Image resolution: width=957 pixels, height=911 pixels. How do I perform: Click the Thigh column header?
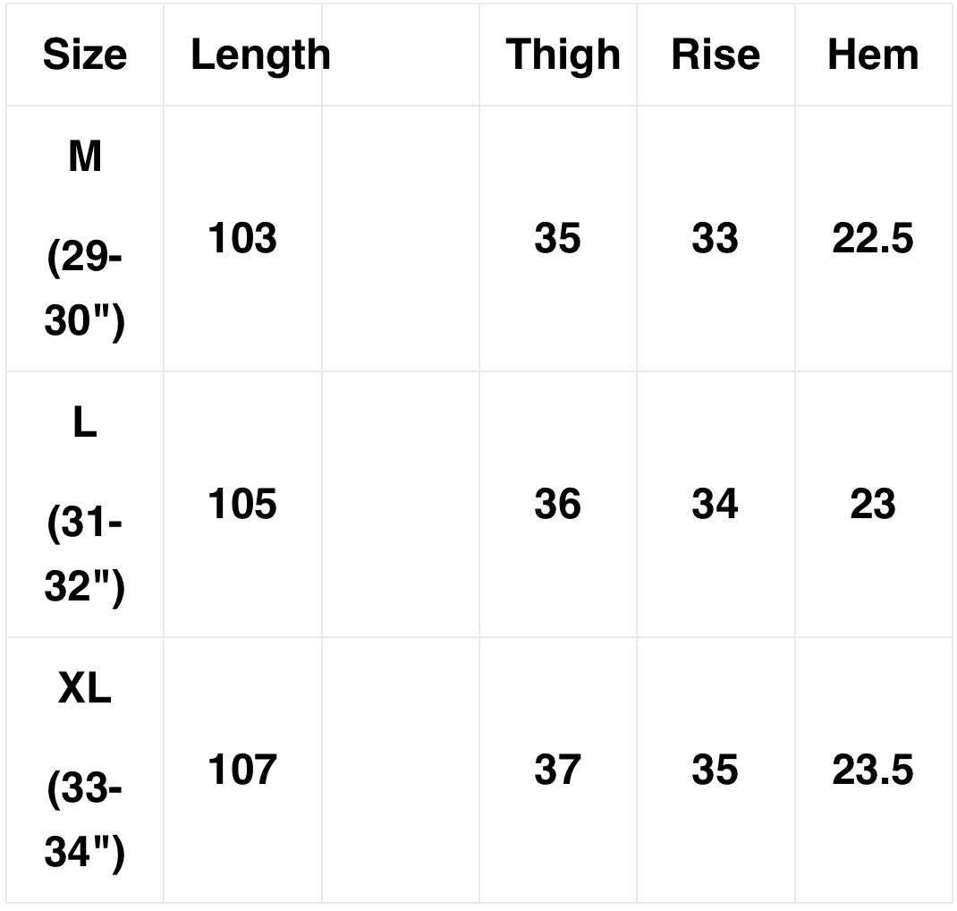[563, 55]
